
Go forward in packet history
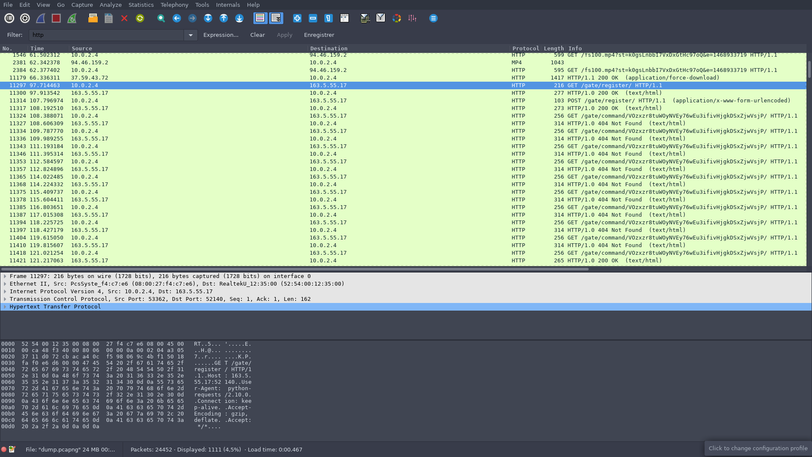(192, 18)
